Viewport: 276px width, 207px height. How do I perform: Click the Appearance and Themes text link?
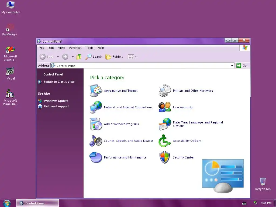(121, 91)
